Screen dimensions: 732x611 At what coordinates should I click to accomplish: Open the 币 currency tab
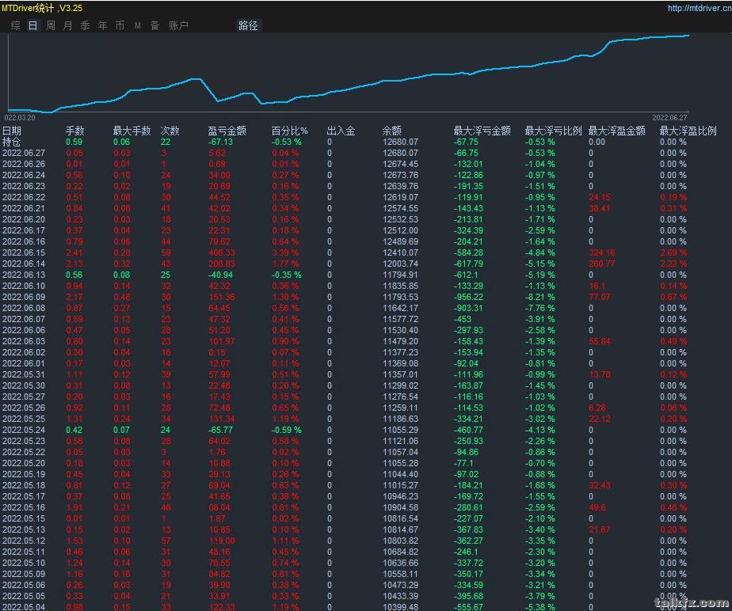point(120,25)
